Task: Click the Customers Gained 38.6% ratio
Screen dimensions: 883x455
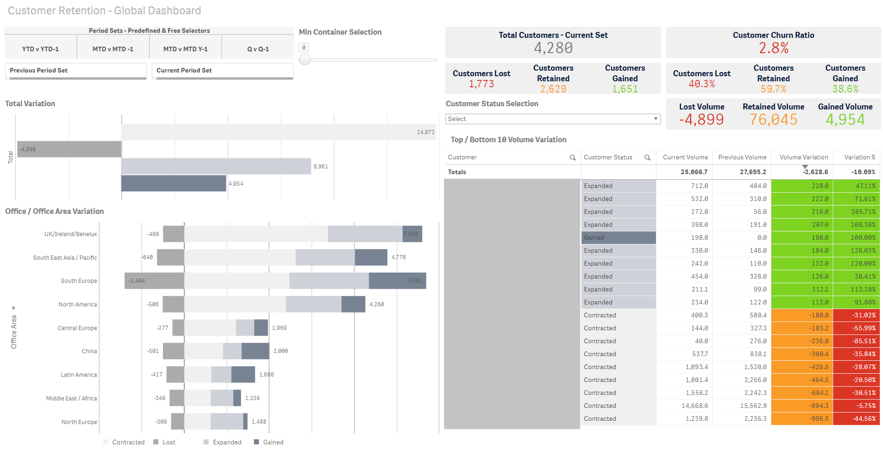Action: click(845, 89)
